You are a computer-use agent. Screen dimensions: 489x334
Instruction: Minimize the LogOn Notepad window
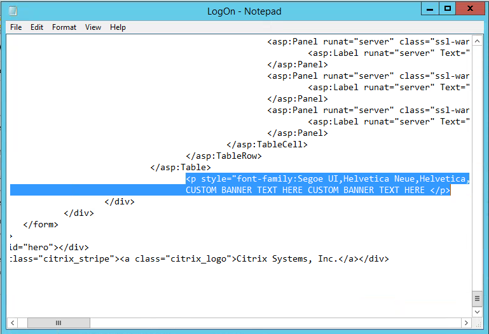click(430, 9)
